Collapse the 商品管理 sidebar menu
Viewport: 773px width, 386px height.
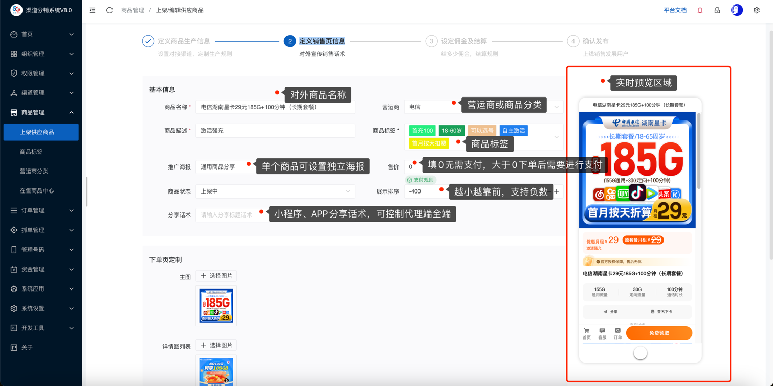pos(41,112)
